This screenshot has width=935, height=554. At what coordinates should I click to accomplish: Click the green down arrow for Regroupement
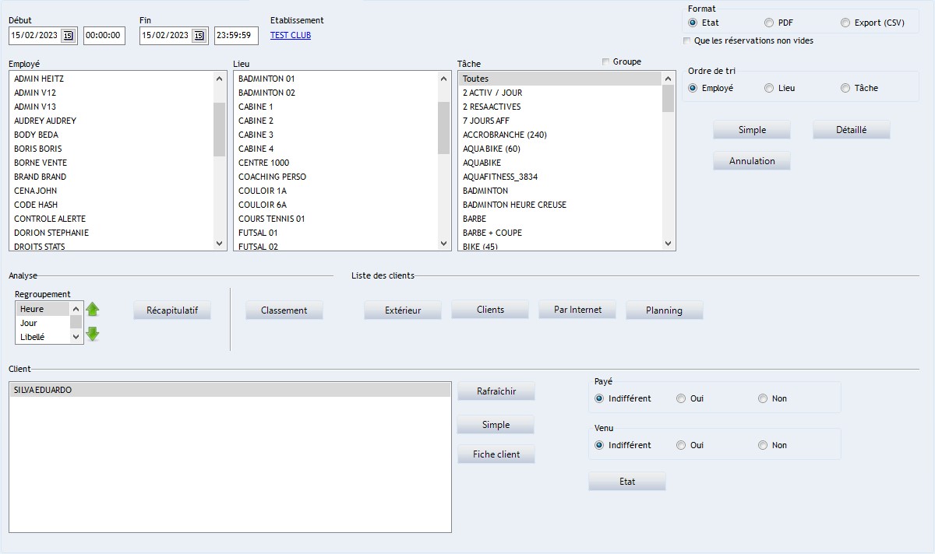pyautogui.click(x=93, y=335)
